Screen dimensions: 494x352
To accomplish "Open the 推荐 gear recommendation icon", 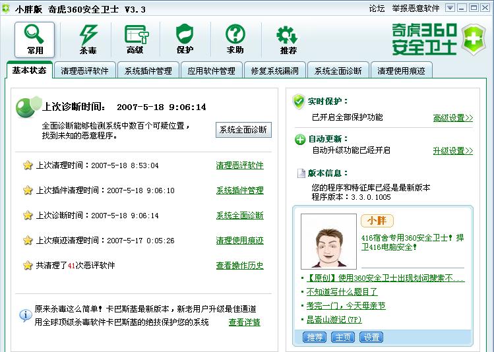I will click(x=288, y=39).
